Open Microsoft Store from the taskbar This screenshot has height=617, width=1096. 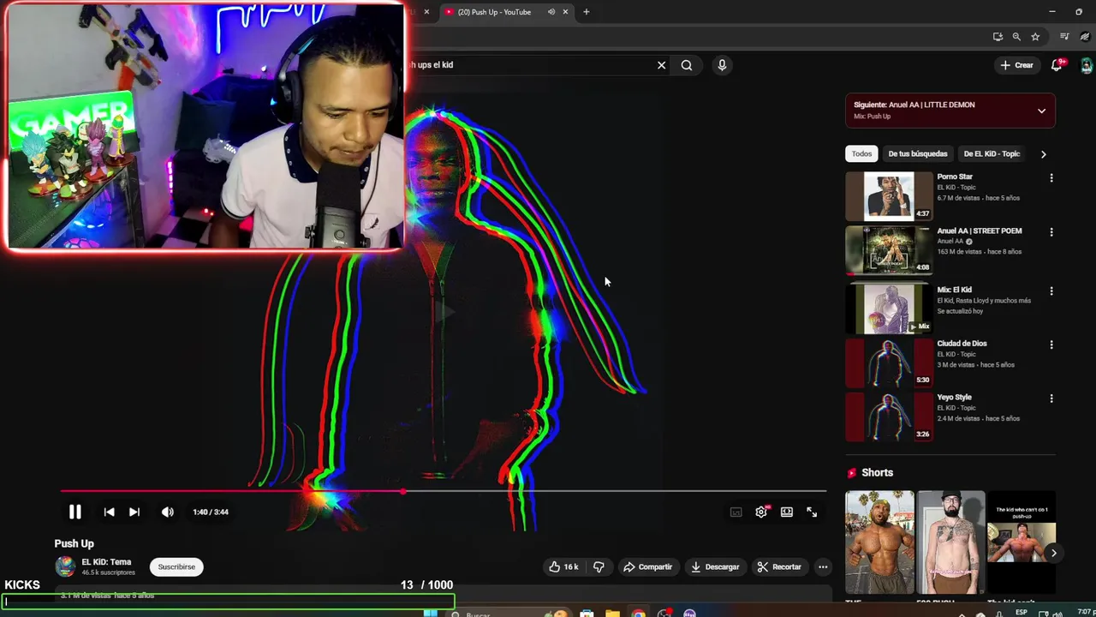pyautogui.click(x=587, y=613)
